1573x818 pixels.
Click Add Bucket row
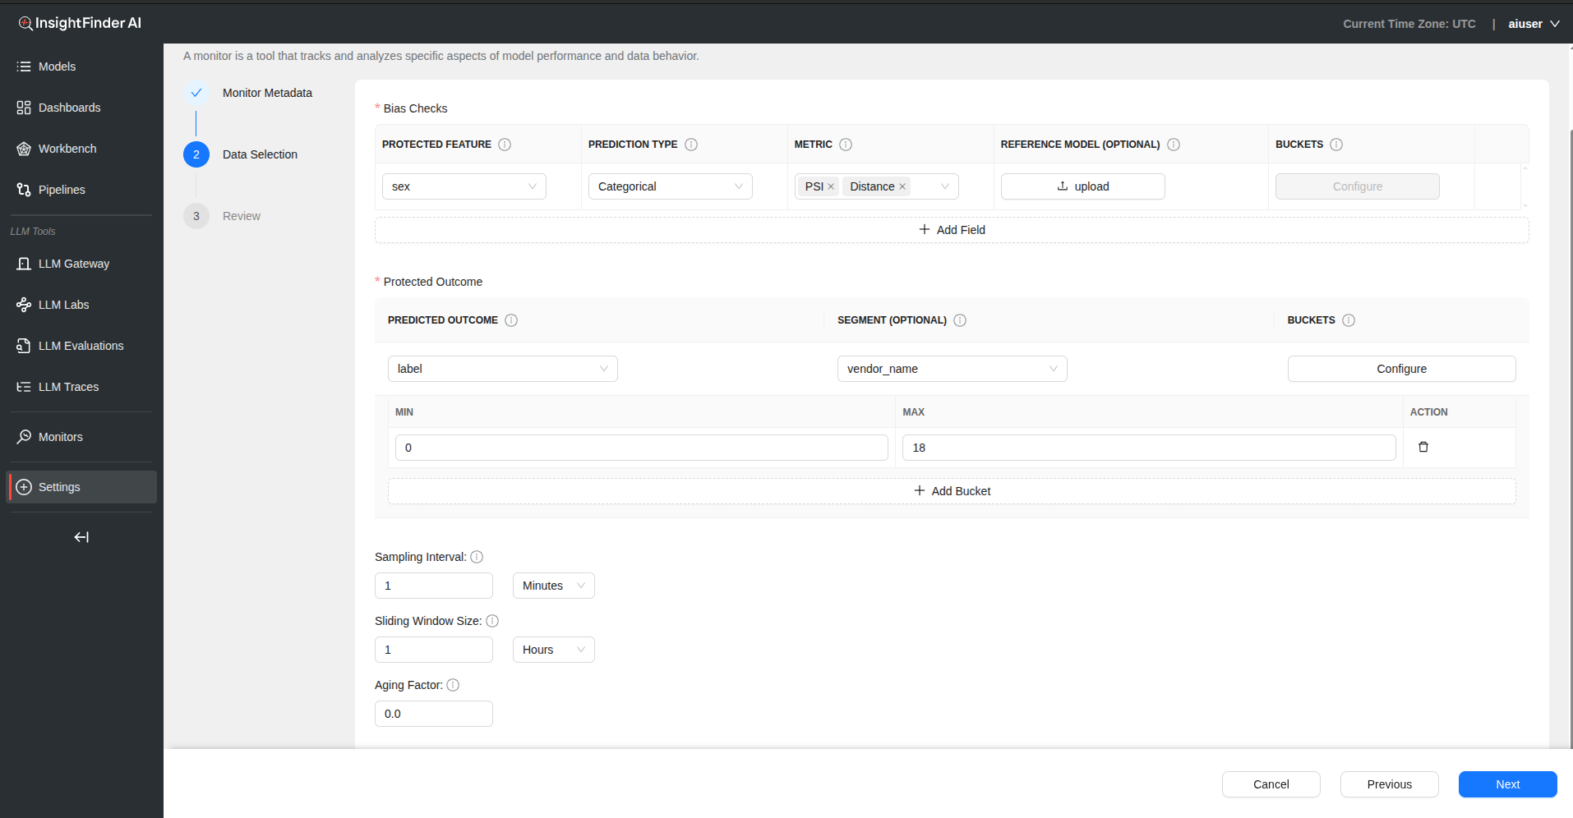[952, 491]
